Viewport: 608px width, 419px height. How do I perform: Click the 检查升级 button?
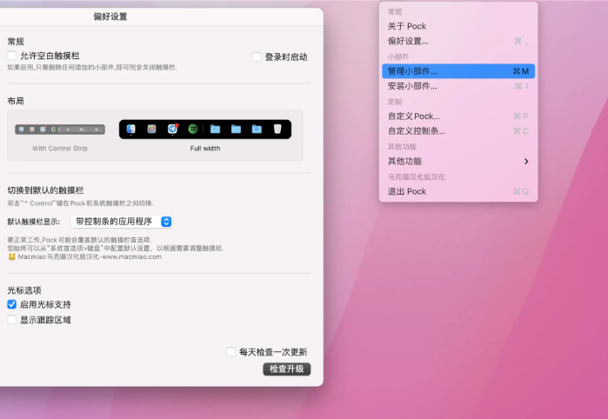287,369
